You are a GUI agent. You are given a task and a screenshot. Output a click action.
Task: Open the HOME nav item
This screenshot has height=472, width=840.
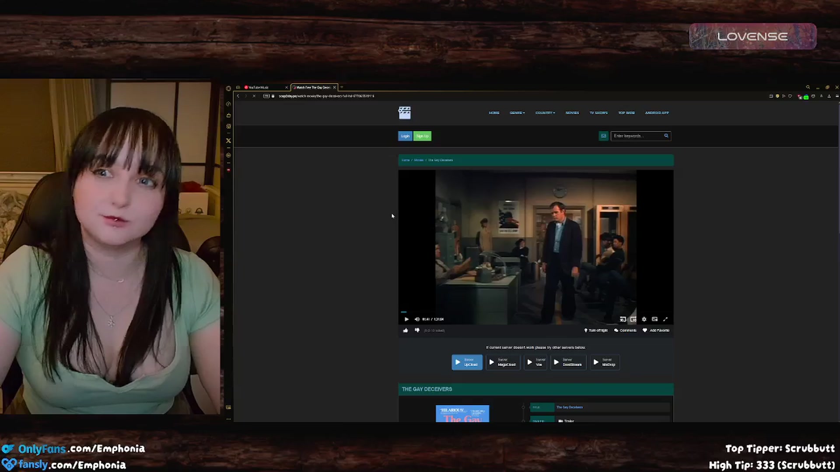click(x=494, y=113)
